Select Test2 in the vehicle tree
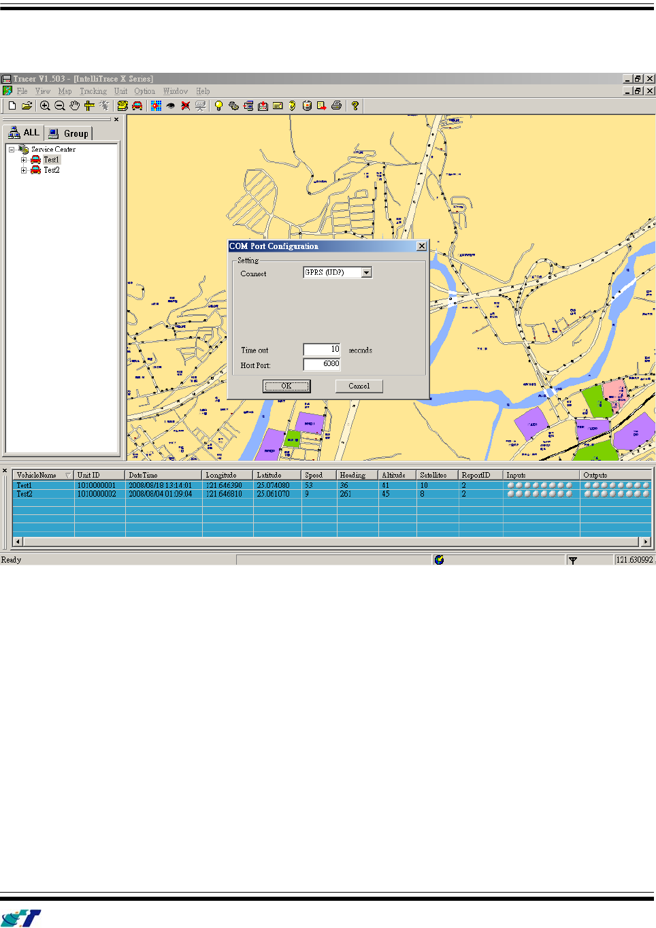656x928 pixels. click(51, 170)
